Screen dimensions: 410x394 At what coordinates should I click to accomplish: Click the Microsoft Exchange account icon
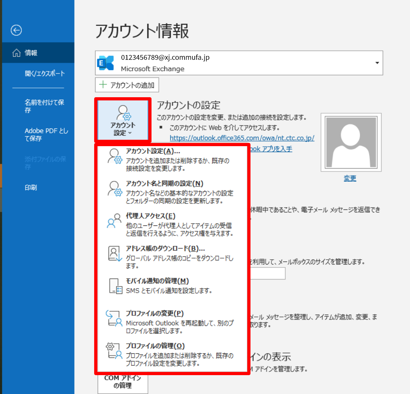tap(106, 63)
